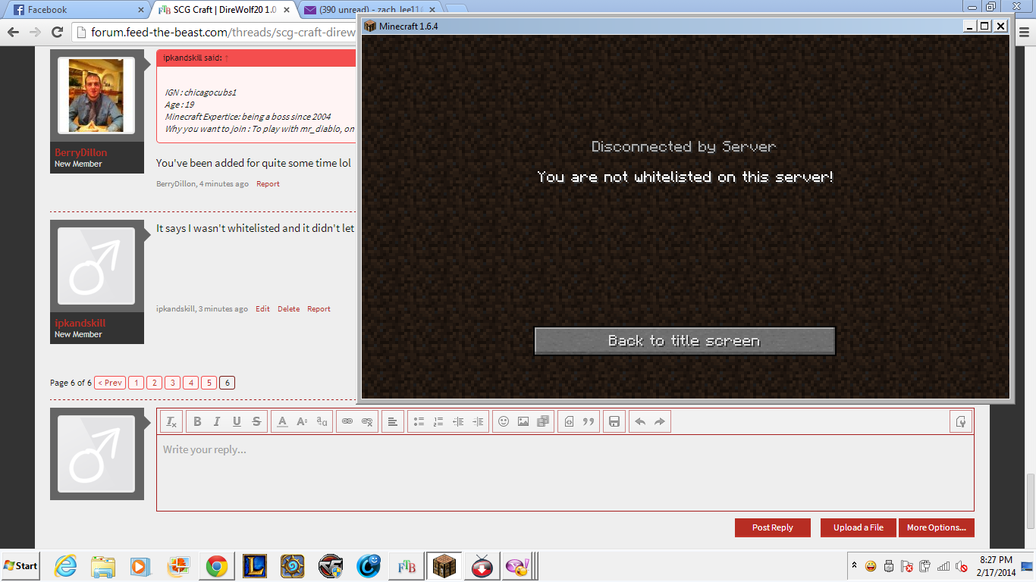Insert a link using the chain icon
Screen dimensions: 1036x582
[x=347, y=422]
